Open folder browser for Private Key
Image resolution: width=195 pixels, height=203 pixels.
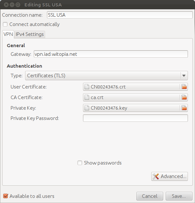(x=184, y=108)
